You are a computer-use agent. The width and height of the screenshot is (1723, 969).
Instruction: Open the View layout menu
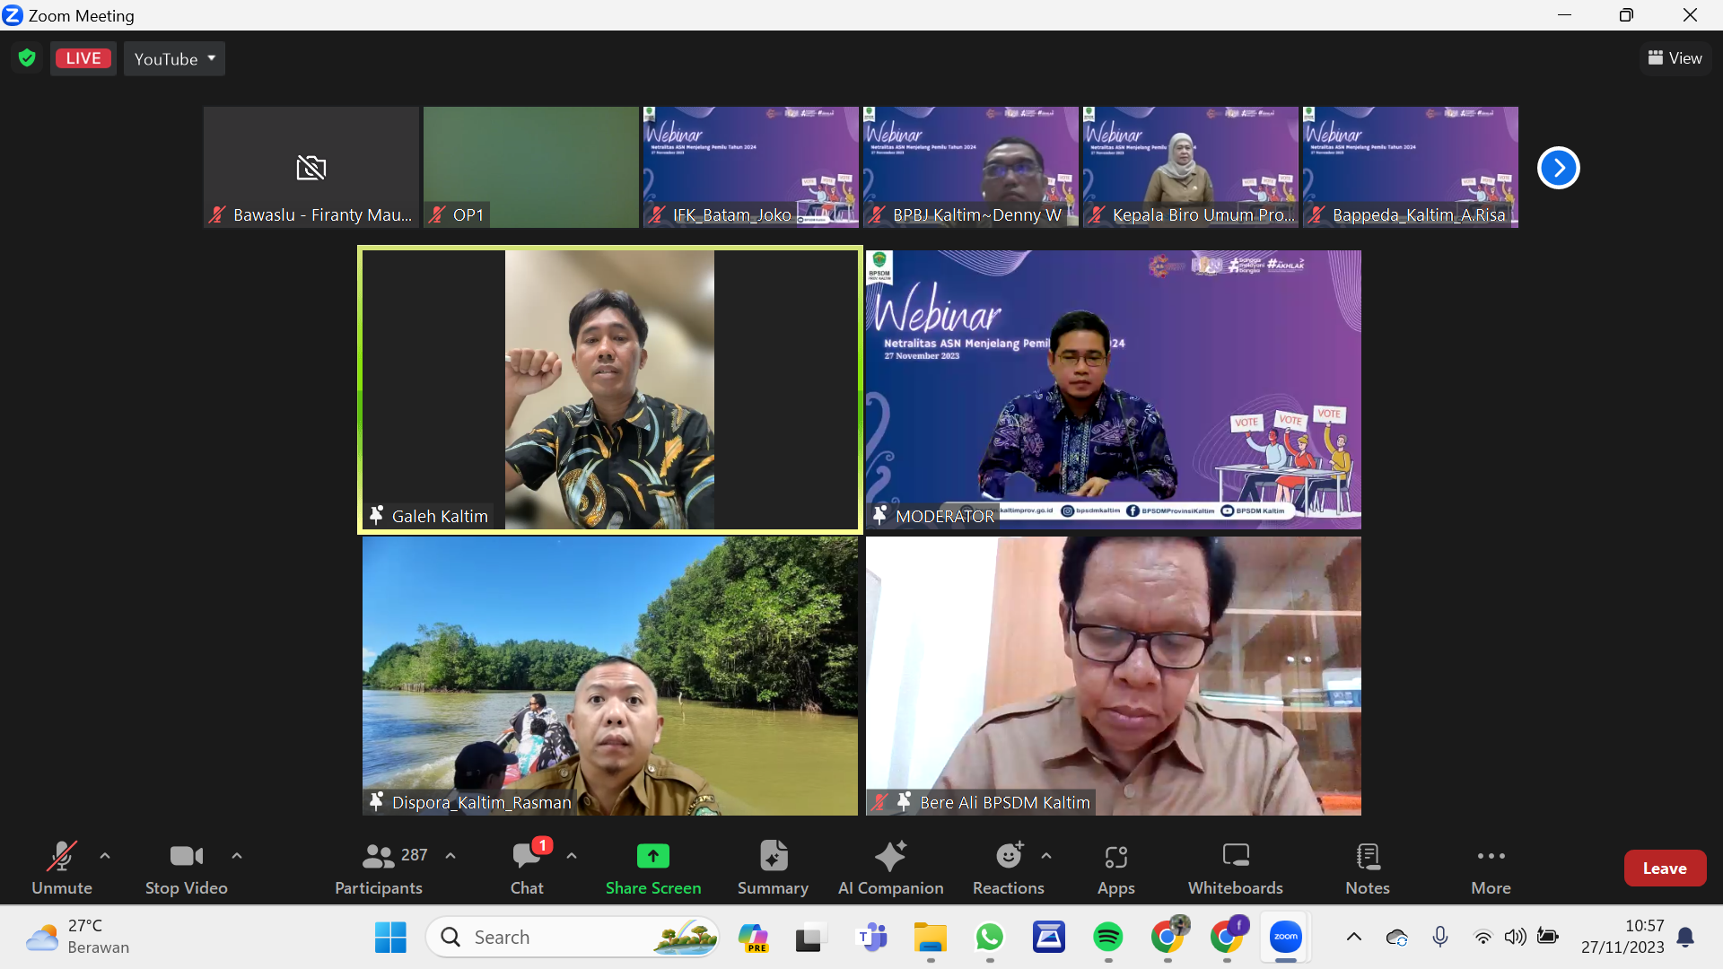click(1675, 57)
